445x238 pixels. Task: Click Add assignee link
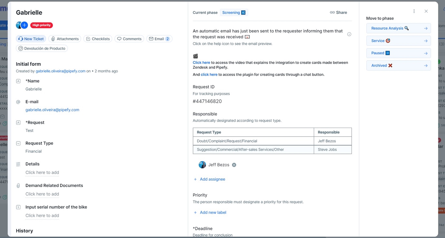tap(212, 179)
